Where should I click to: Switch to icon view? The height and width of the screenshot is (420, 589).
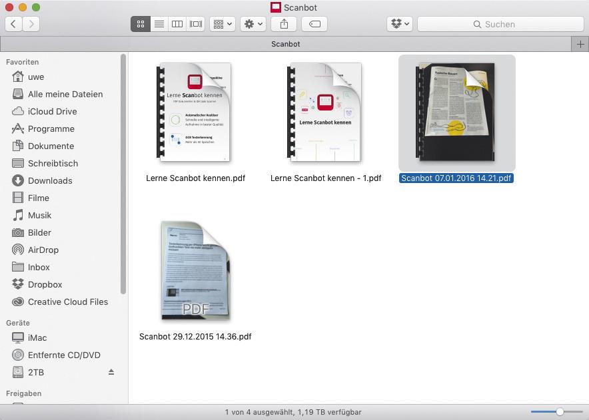(141, 24)
